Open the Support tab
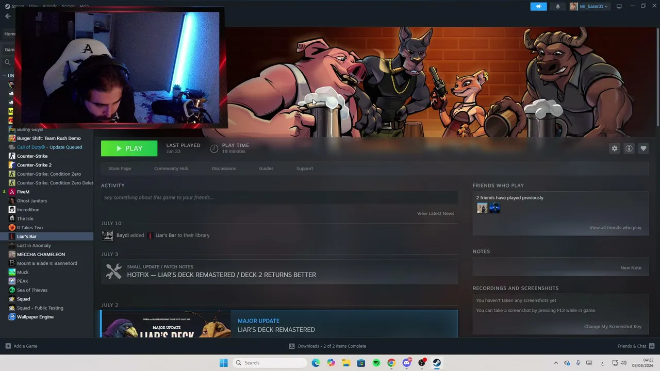Viewport: 660px width, 371px height. [305, 168]
